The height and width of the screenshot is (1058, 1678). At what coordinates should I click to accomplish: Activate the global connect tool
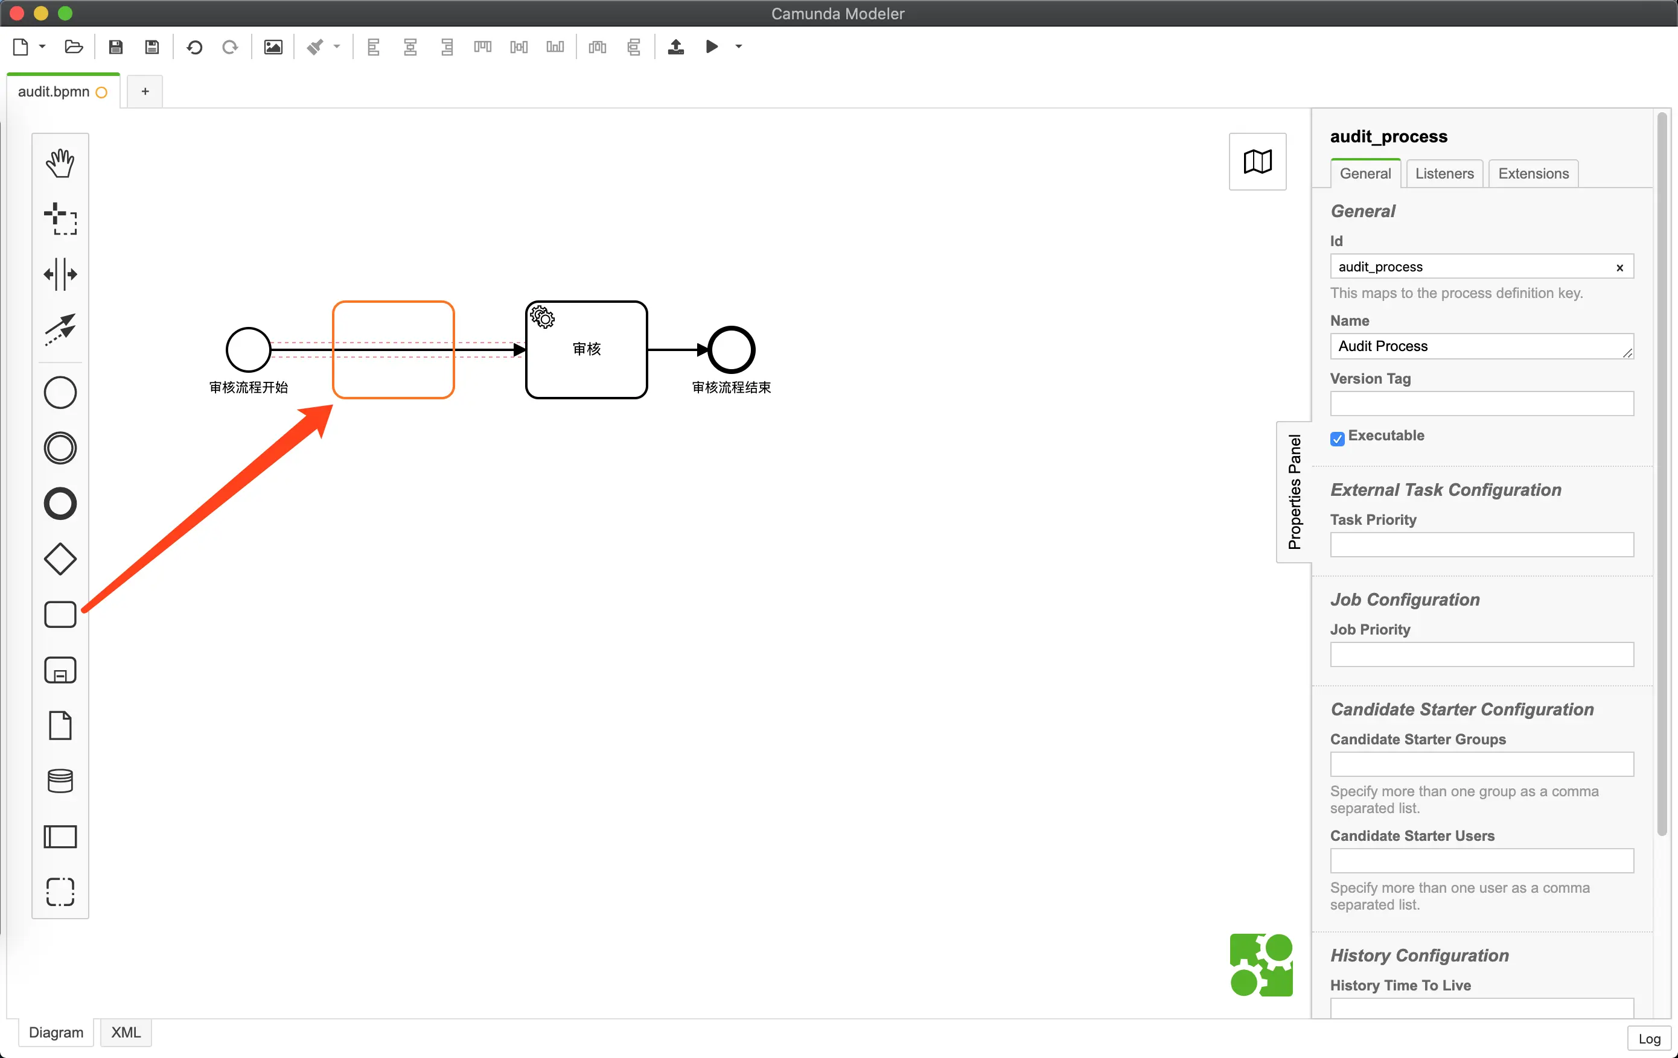pyautogui.click(x=60, y=328)
